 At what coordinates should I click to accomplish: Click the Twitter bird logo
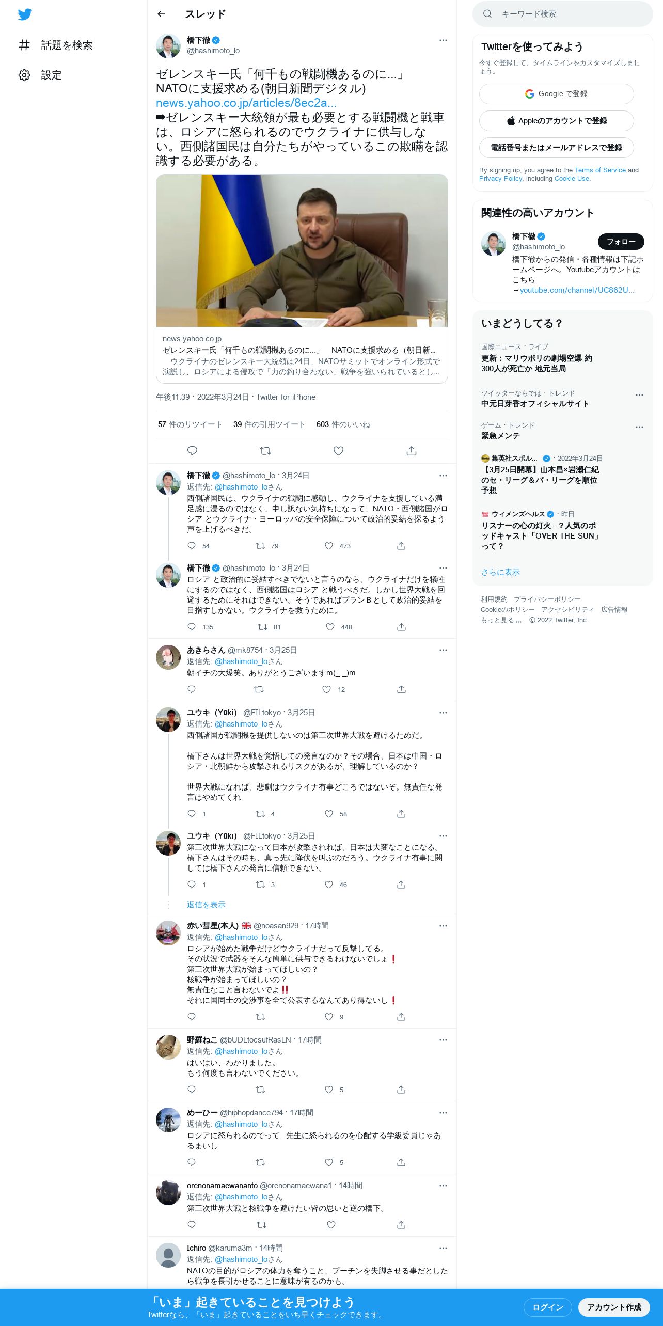[x=25, y=14]
